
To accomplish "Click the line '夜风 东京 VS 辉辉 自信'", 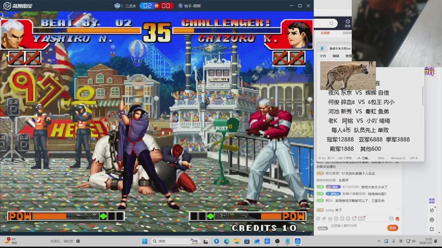I will (x=358, y=93).
